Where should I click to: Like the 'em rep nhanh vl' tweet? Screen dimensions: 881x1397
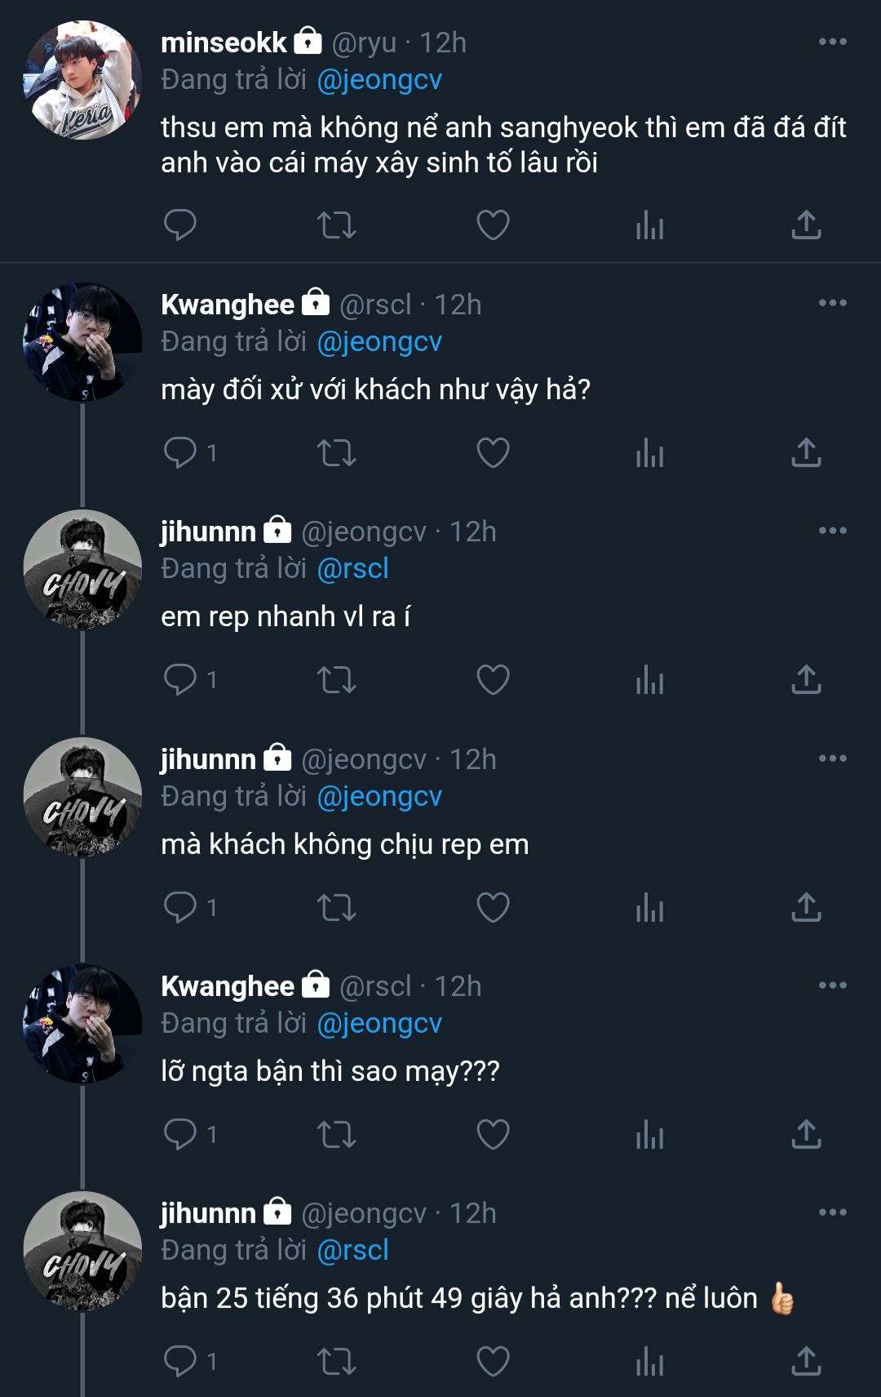pos(493,679)
